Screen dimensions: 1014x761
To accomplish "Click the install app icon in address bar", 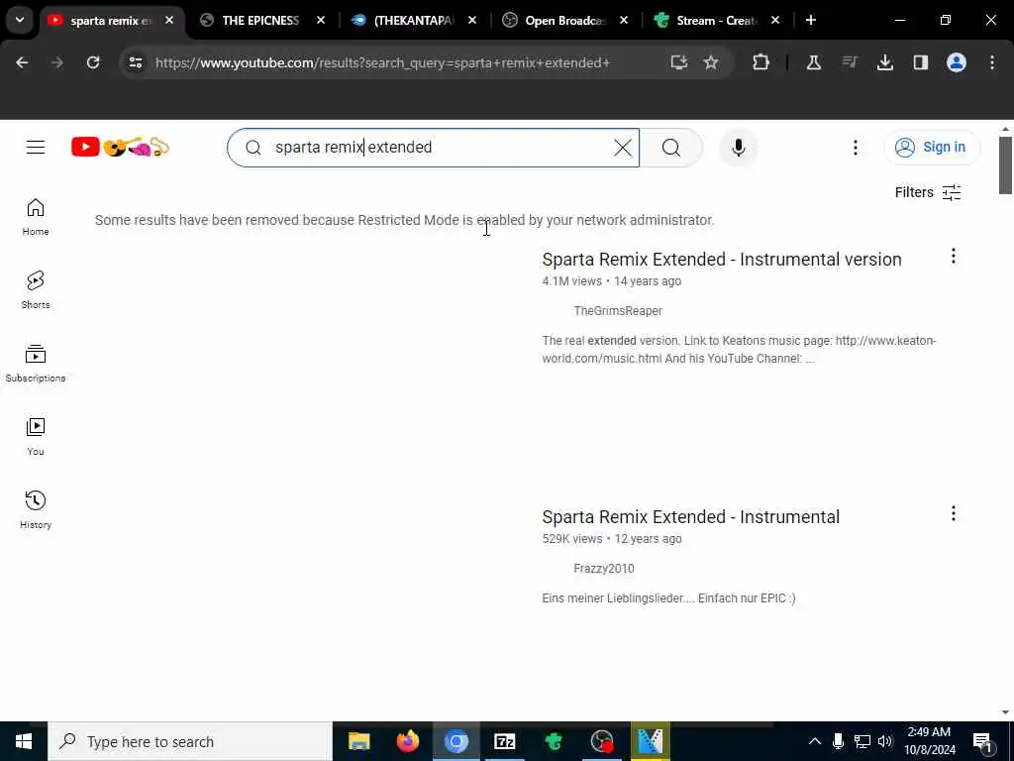I will [678, 62].
